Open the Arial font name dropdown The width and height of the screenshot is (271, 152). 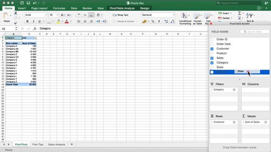(46, 15)
